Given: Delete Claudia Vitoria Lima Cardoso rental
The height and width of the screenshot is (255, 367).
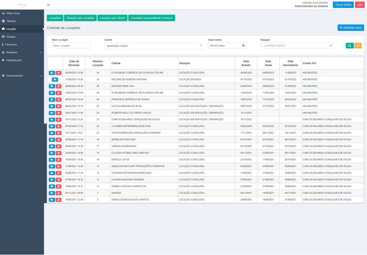Looking at the screenshot, I should 58,153.
